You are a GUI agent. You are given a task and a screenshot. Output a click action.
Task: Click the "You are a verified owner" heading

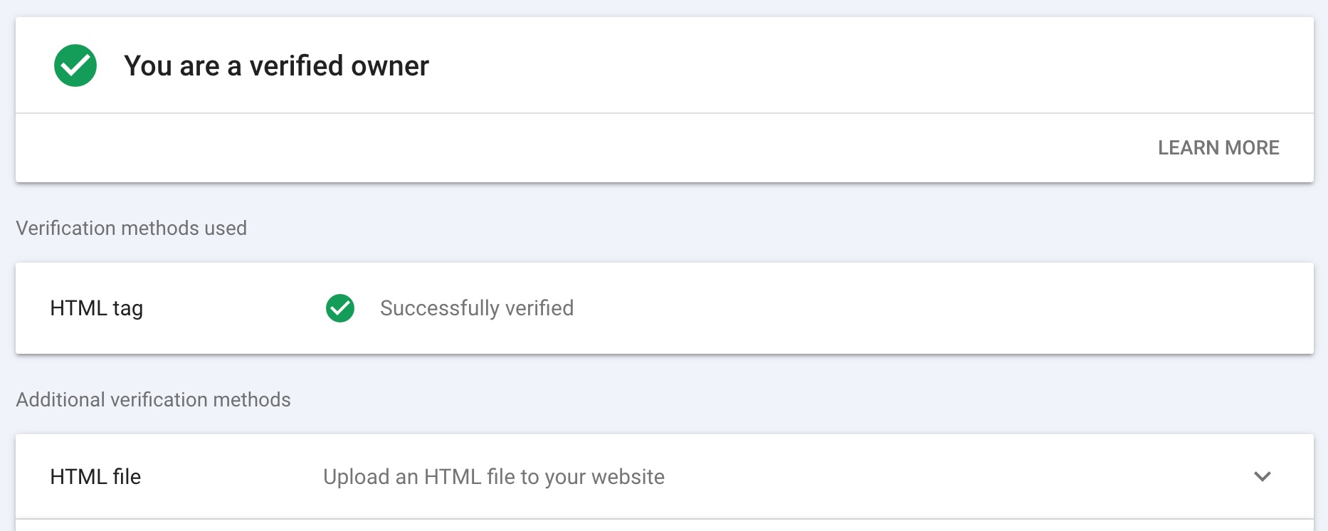click(x=277, y=65)
